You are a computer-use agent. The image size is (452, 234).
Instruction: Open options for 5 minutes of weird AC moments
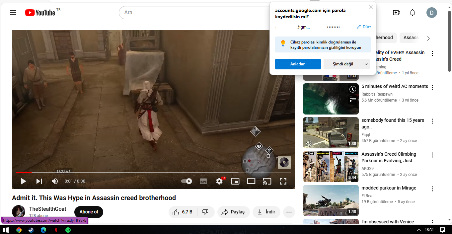coord(432,87)
